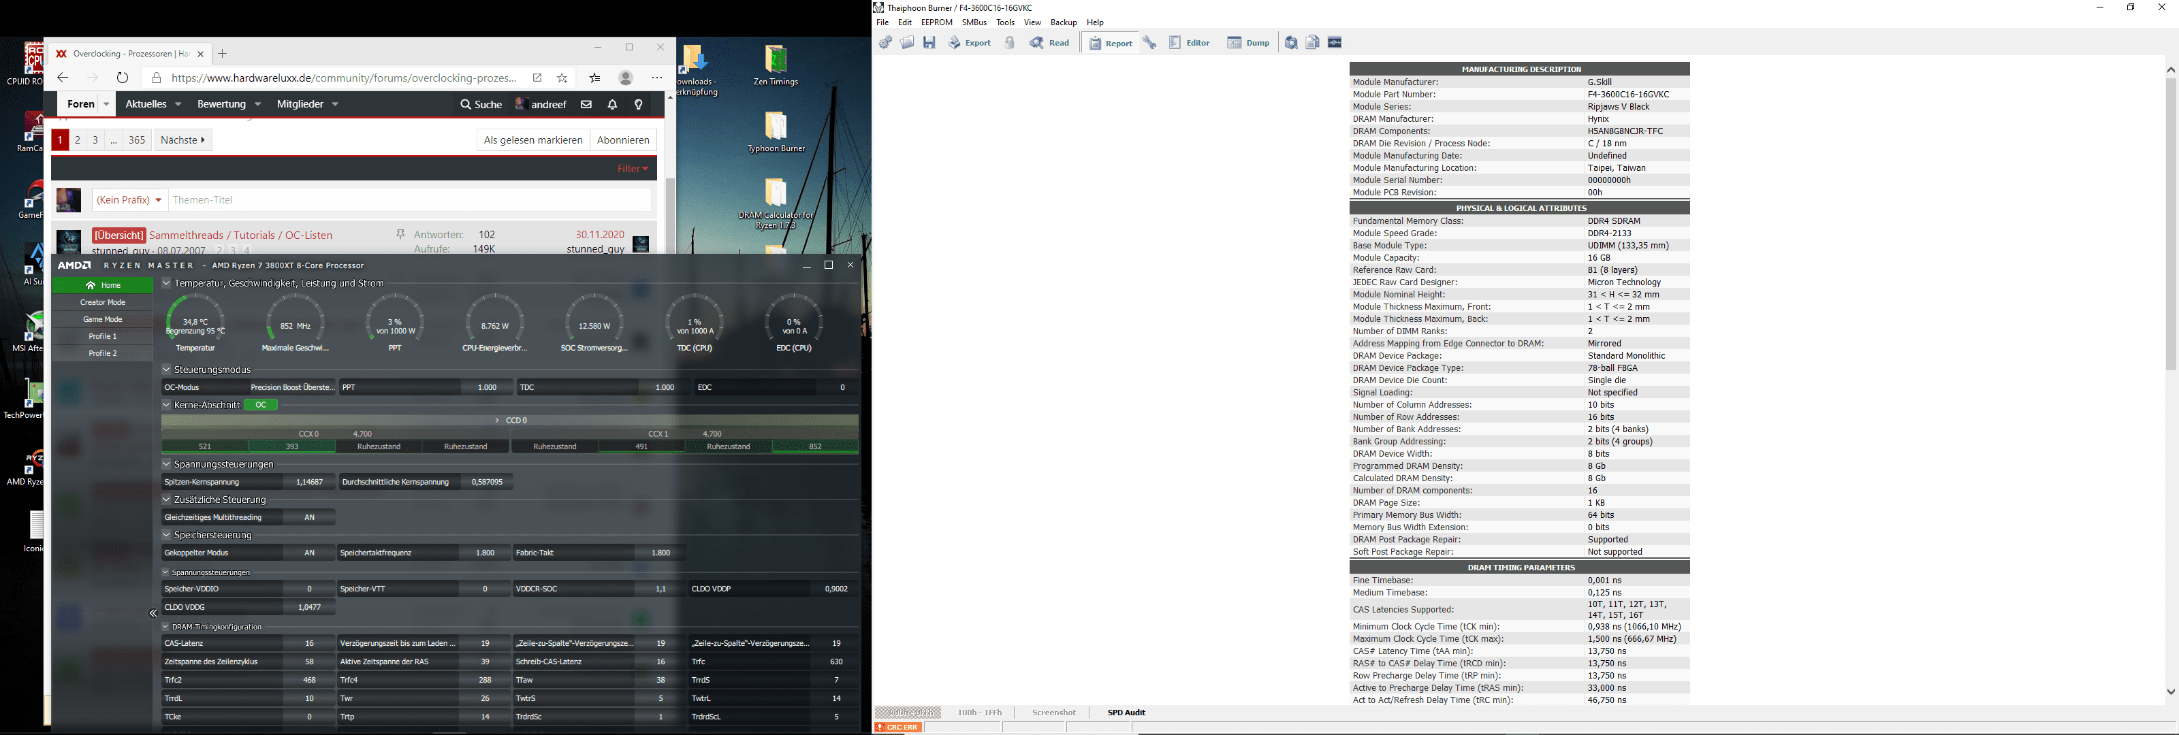
Task: Toggle Gekoppelter Modus AN setting
Action: (308, 553)
